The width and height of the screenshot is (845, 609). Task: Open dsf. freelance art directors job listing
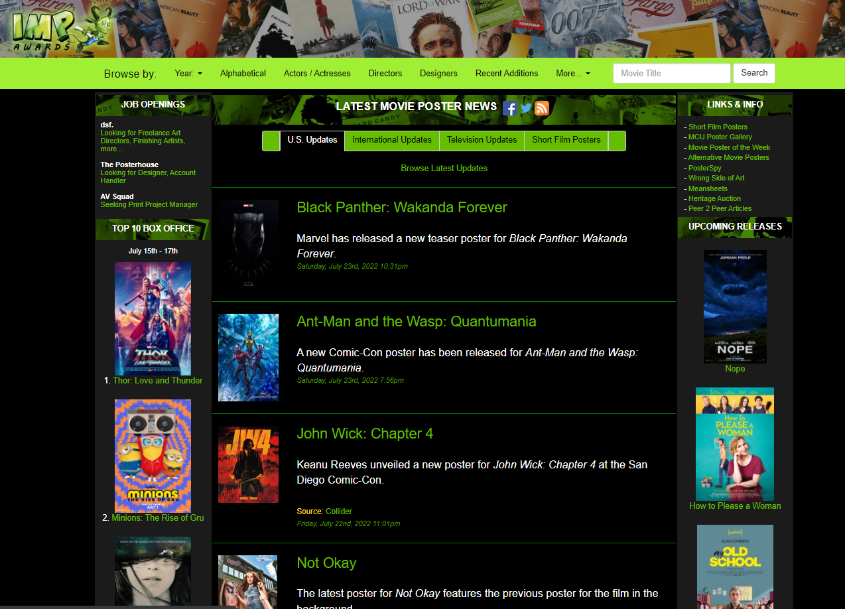143,141
